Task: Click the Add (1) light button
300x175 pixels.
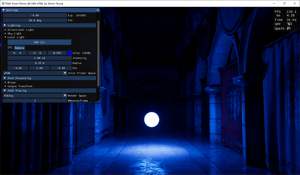Action: point(39,42)
